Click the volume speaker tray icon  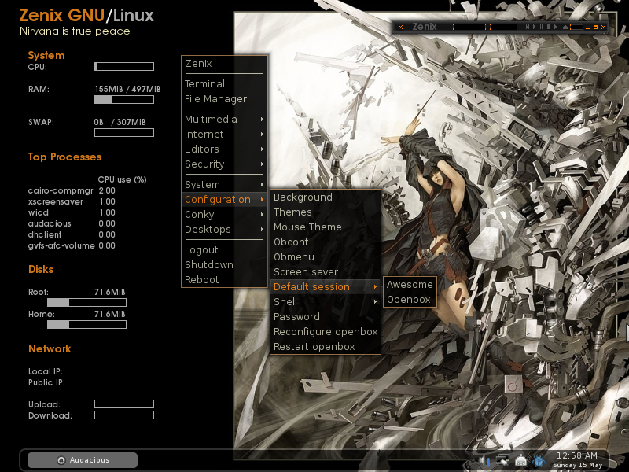[484, 461]
